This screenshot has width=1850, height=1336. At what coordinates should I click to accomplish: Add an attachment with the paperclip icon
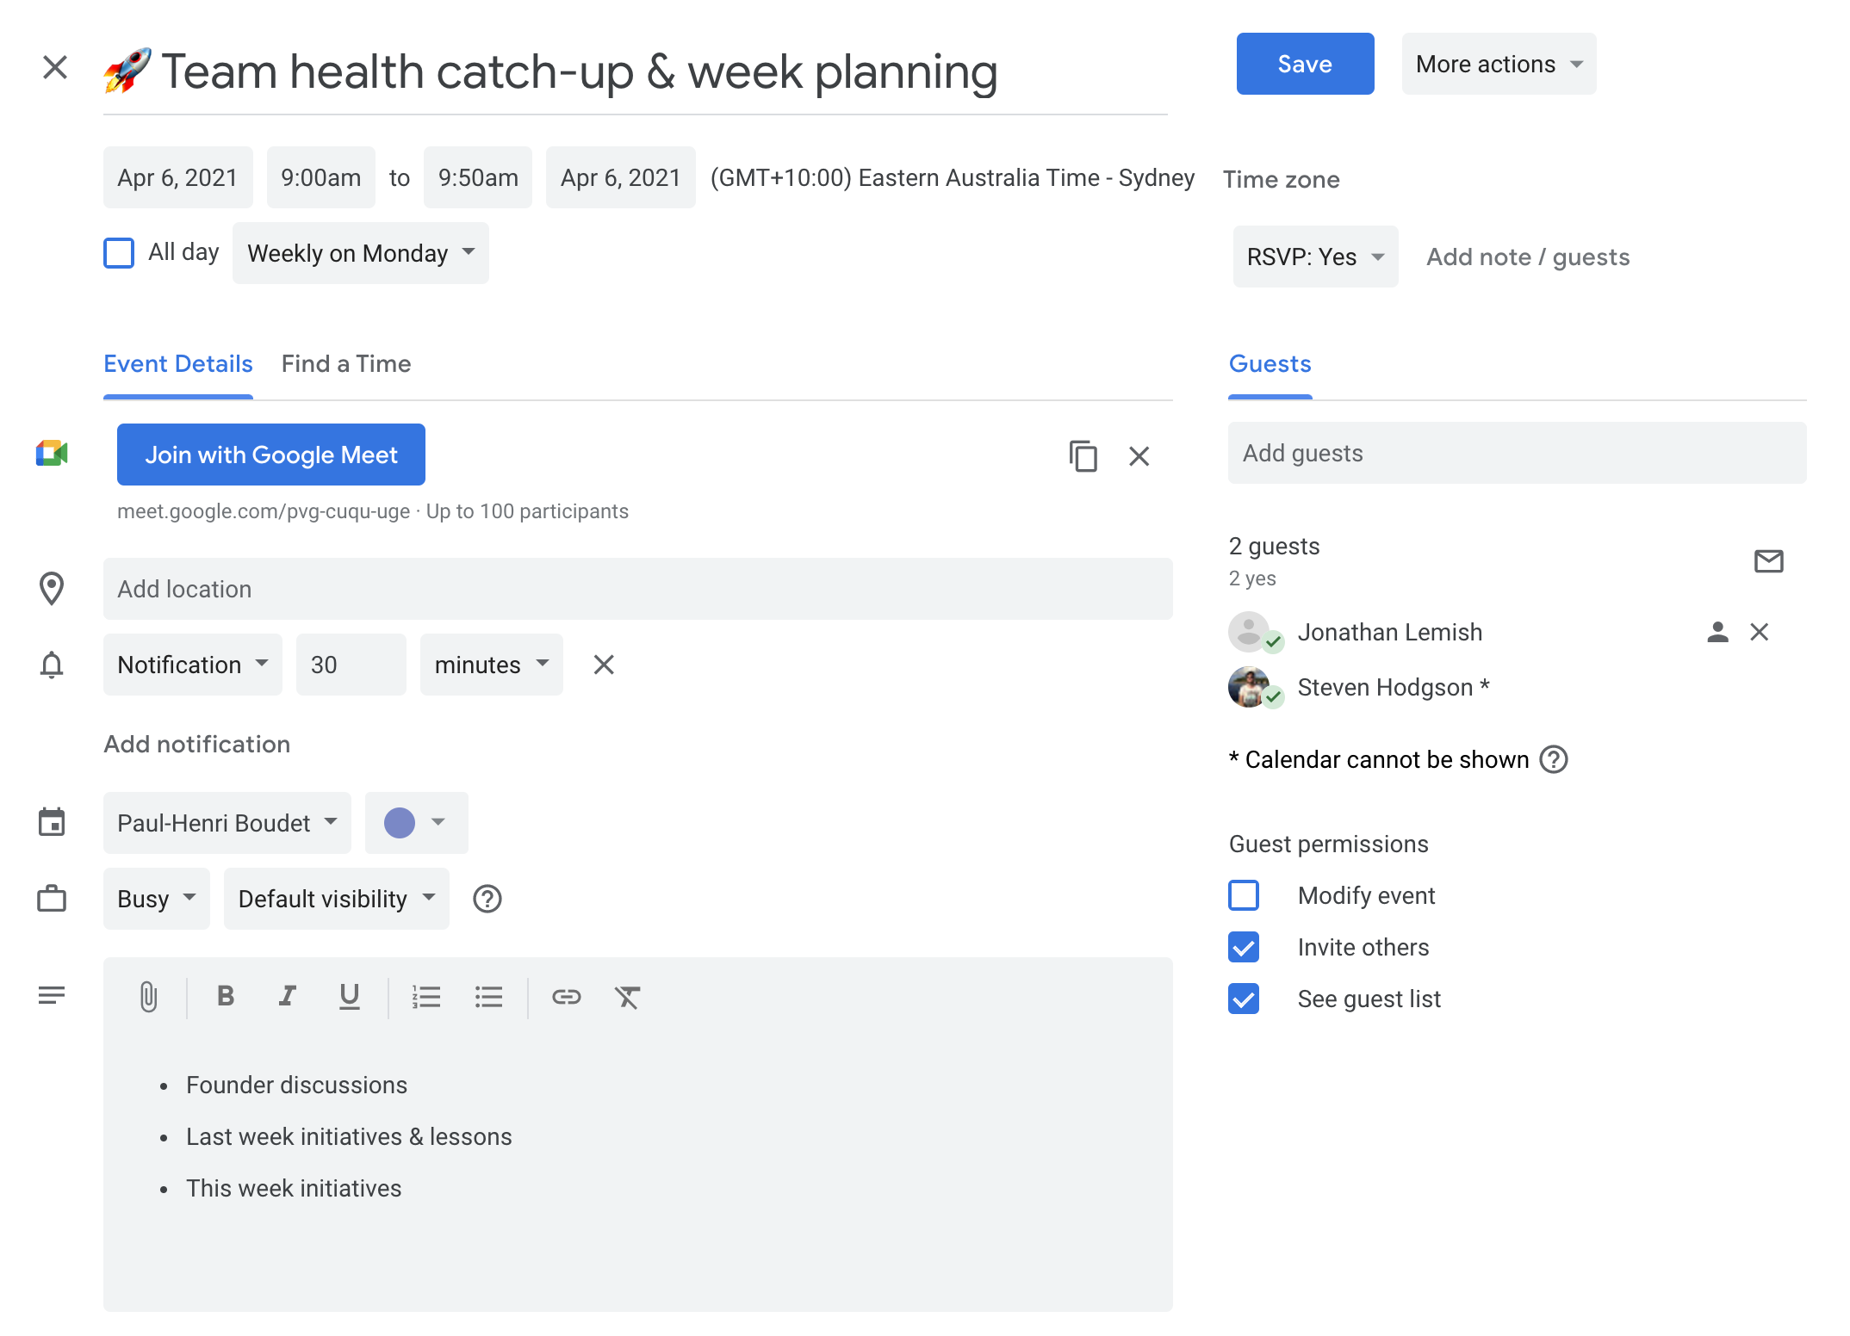[x=148, y=997]
